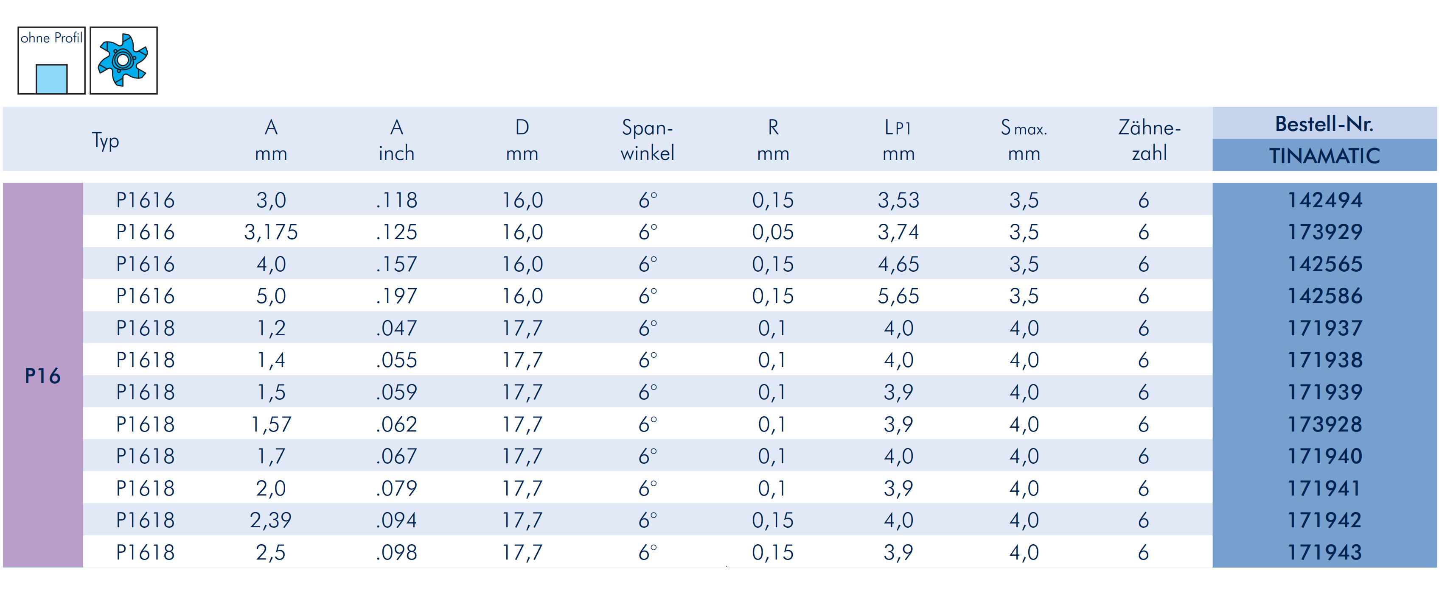Viewport: 1442px width, 607px height.
Task: Click the 'ohne Profil' square profile icon
Action: click(x=51, y=60)
